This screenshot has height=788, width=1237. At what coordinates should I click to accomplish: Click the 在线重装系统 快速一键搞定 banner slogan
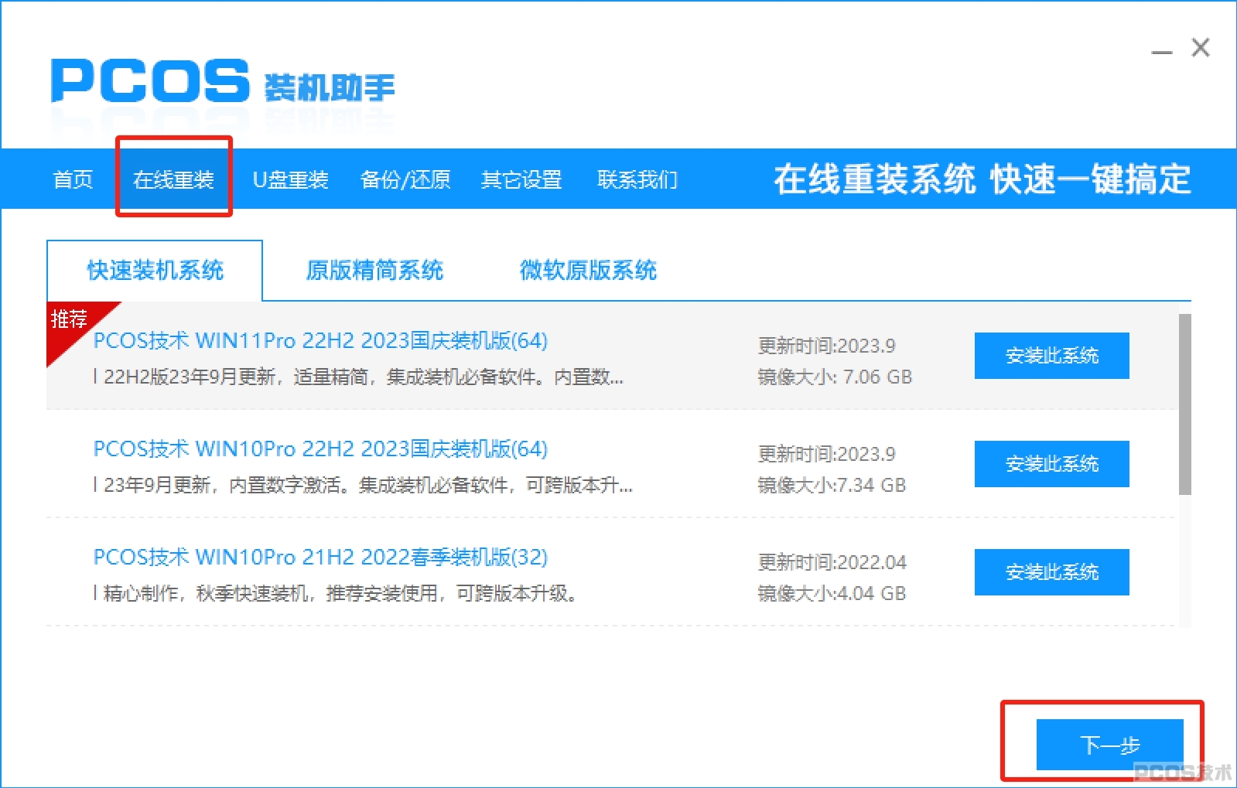[982, 179]
